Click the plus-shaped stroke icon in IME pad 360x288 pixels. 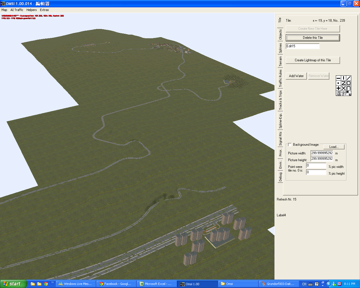tap(338, 88)
